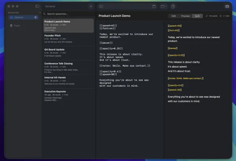
Task: Click the [[pause]] tag in editor
Action: tap(106, 43)
